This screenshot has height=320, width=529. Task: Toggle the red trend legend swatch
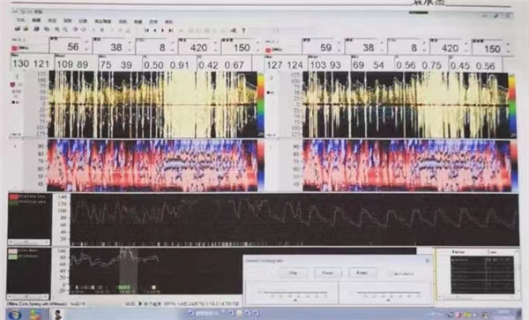(x=13, y=197)
